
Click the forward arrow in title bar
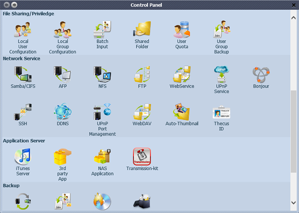(14, 5)
